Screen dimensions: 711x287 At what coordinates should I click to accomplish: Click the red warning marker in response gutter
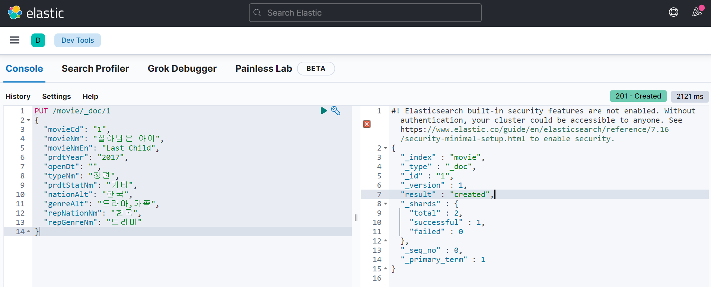pyautogui.click(x=367, y=124)
